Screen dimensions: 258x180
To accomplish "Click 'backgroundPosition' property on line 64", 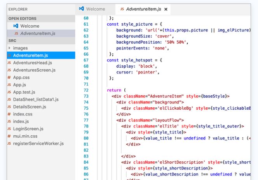I will click(138, 42).
